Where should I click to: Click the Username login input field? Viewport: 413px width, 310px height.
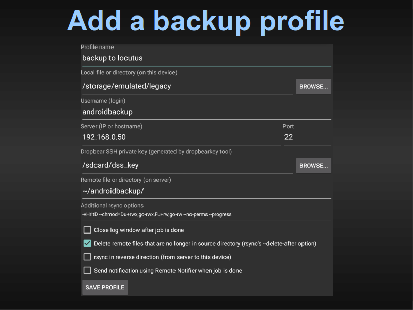(207, 112)
